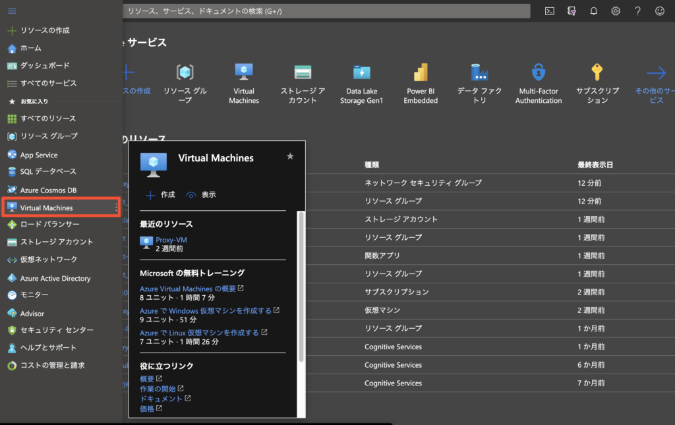Click the 最終表示日 column header
The image size is (675, 425).
tap(595, 165)
